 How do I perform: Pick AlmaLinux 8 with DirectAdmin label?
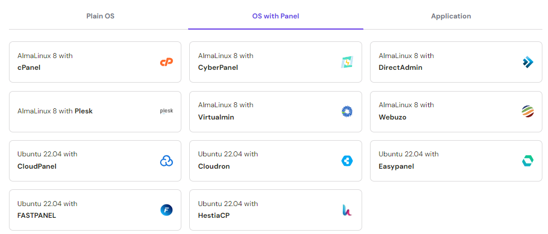tap(406, 62)
